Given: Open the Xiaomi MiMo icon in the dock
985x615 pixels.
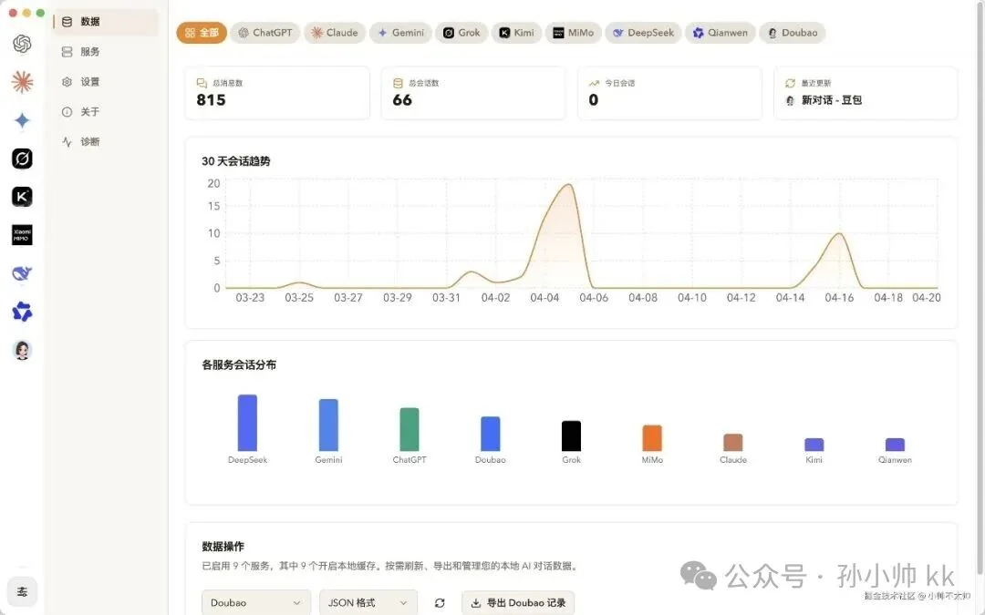Looking at the screenshot, I should pos(22,235).
